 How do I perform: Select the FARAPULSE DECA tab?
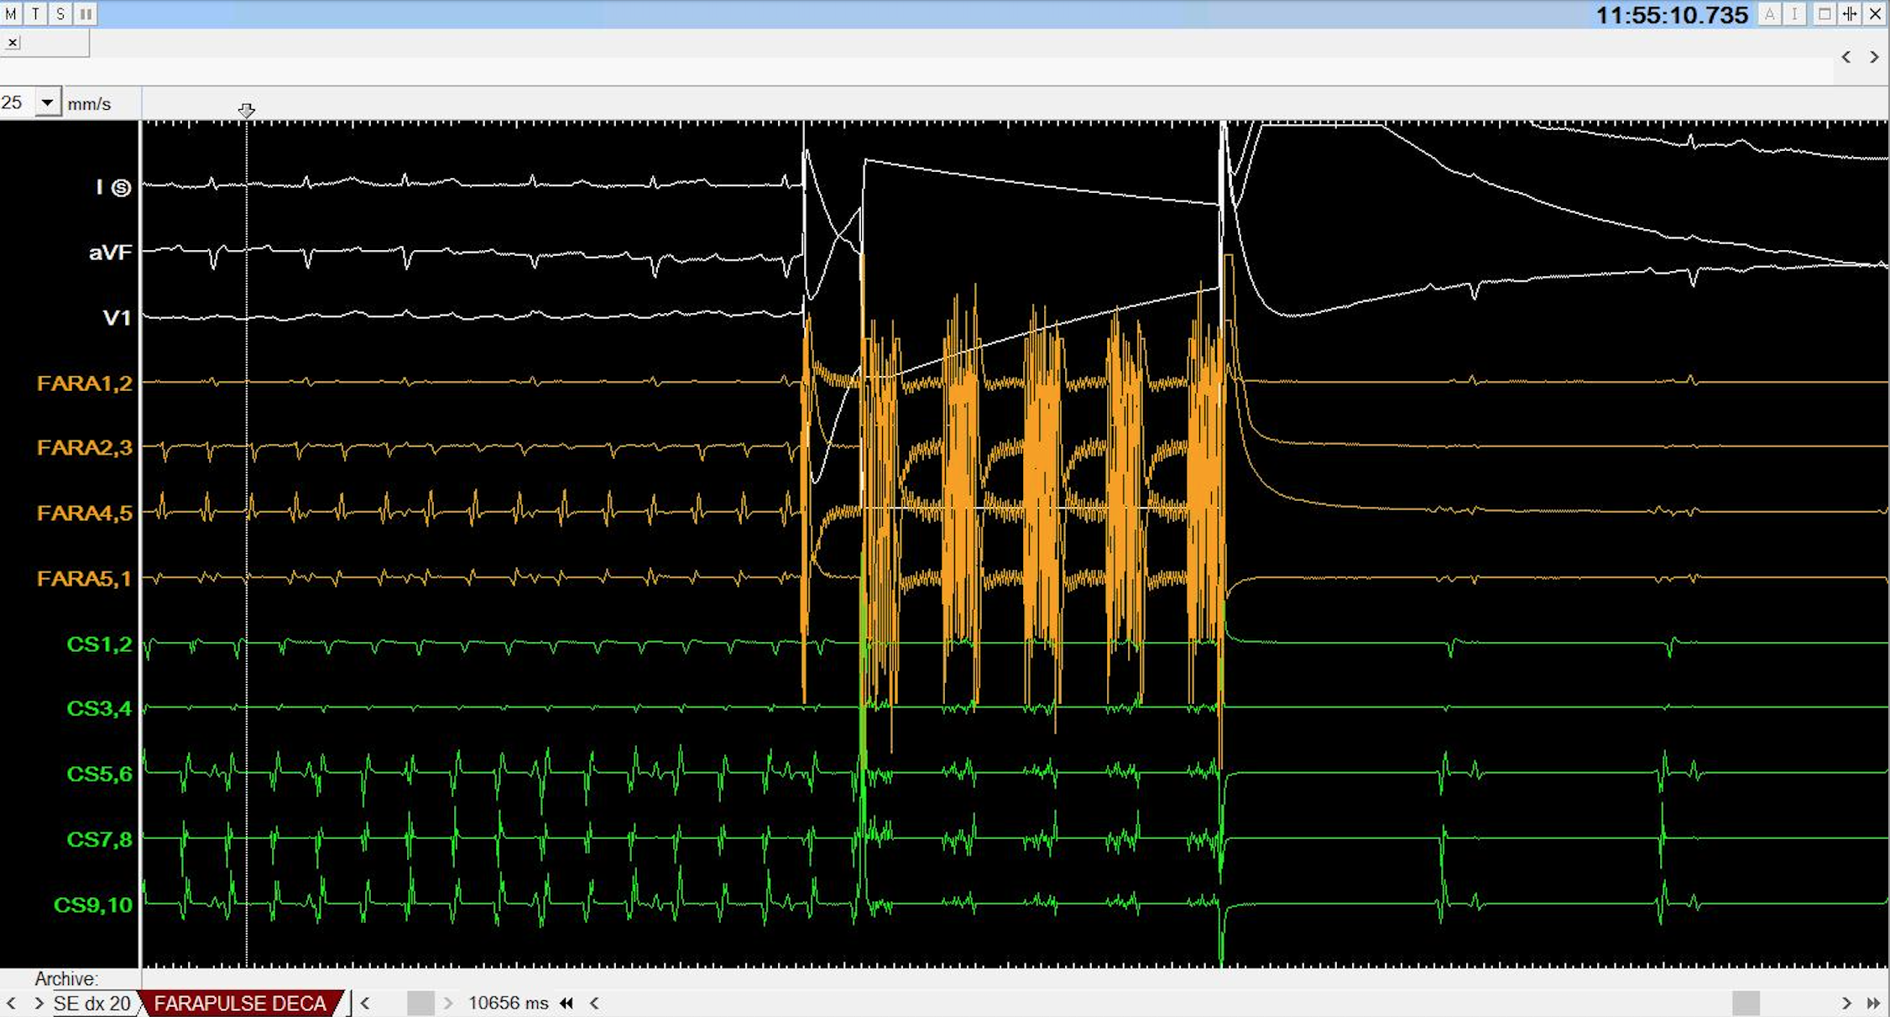[240, 1004]
